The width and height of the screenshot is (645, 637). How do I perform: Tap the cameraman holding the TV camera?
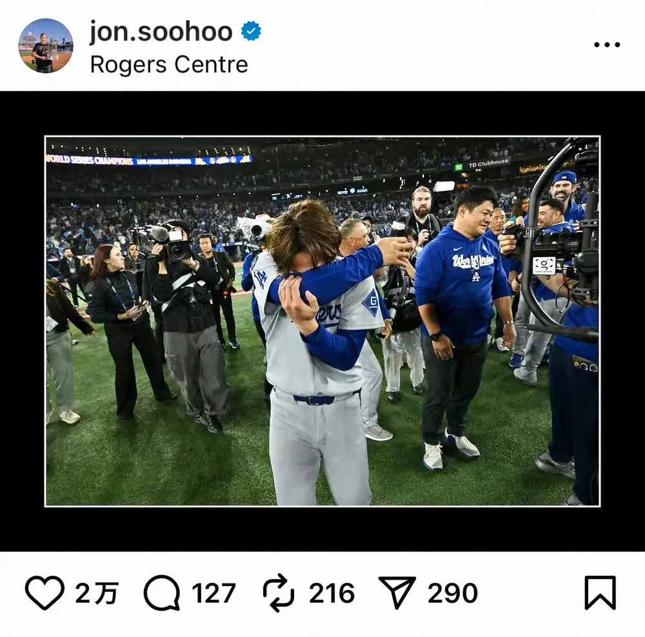187,309
